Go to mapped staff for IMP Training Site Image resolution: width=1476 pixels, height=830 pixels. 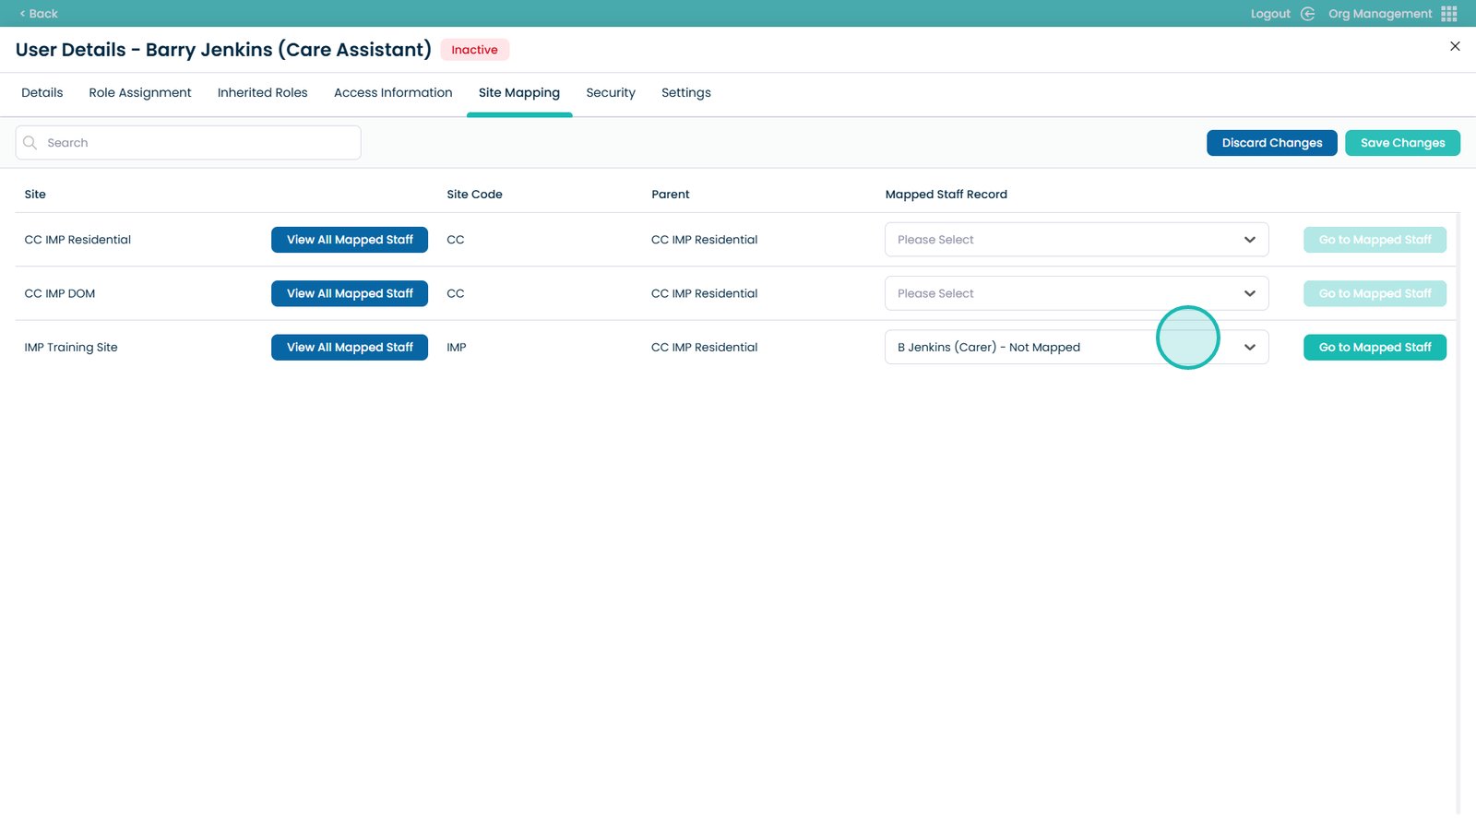click(1374, 348)
